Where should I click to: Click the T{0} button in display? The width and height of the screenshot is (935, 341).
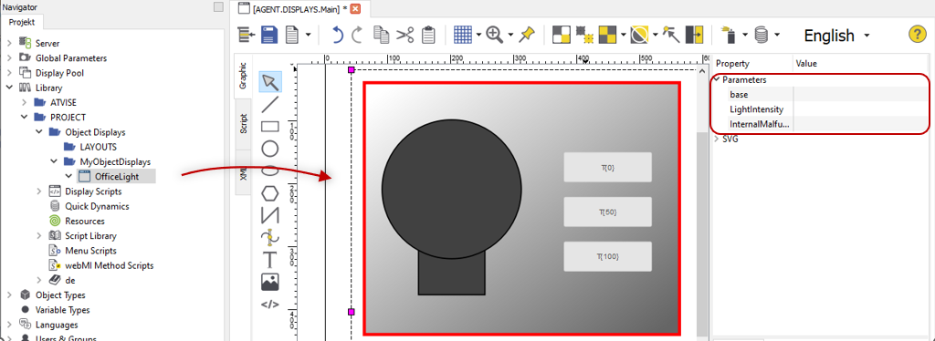click(x=607, y=167)
